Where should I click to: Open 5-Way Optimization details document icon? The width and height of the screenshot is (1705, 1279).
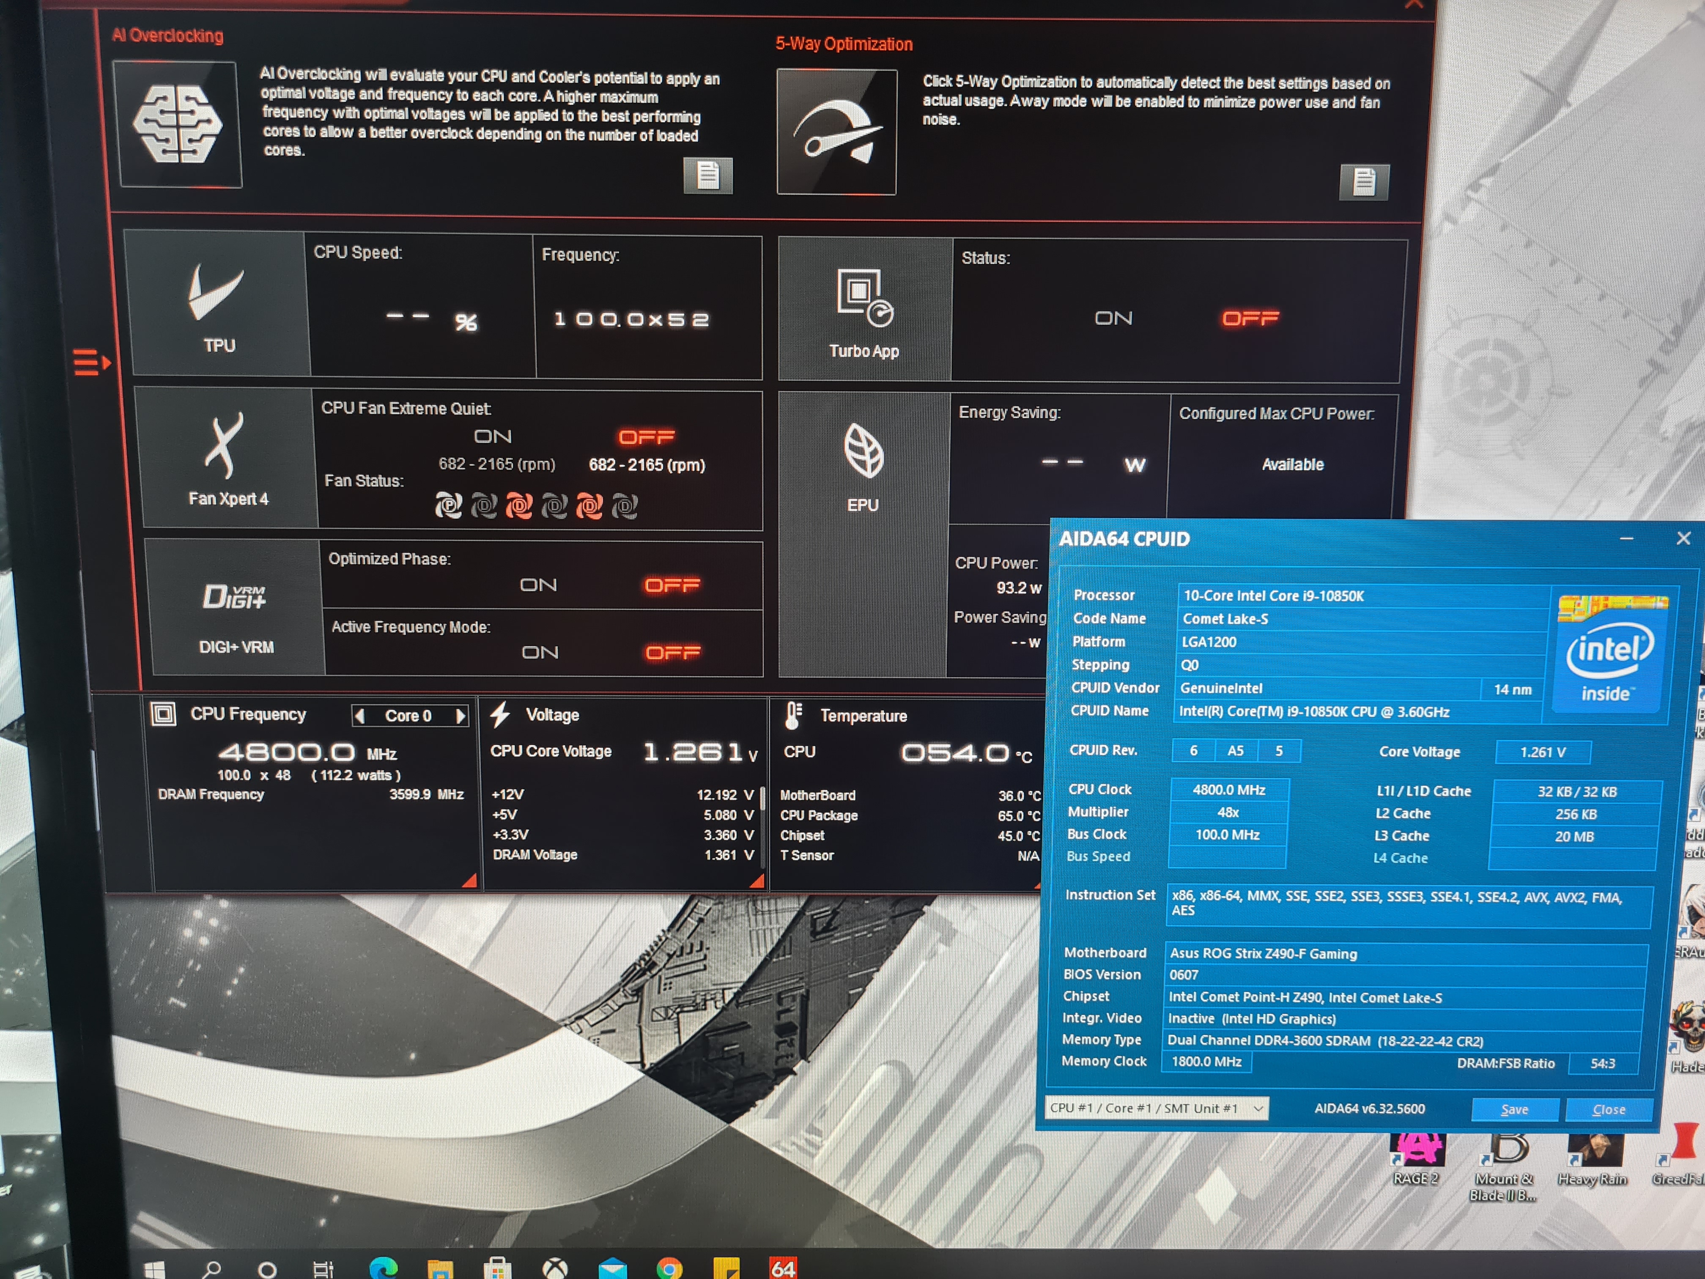(x=1364, y=182)
